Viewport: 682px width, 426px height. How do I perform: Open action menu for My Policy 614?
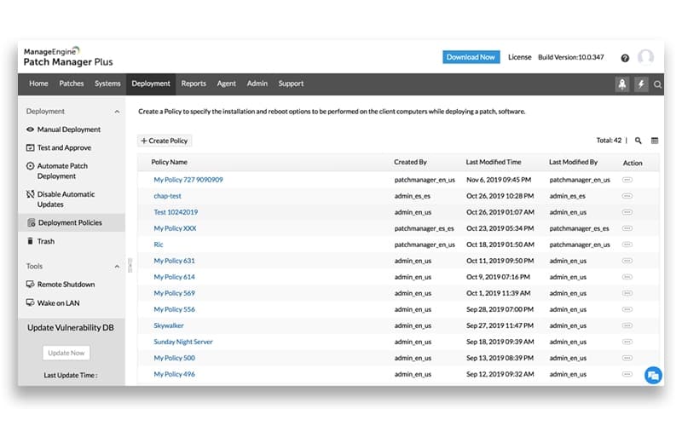(x=627, y=277)
